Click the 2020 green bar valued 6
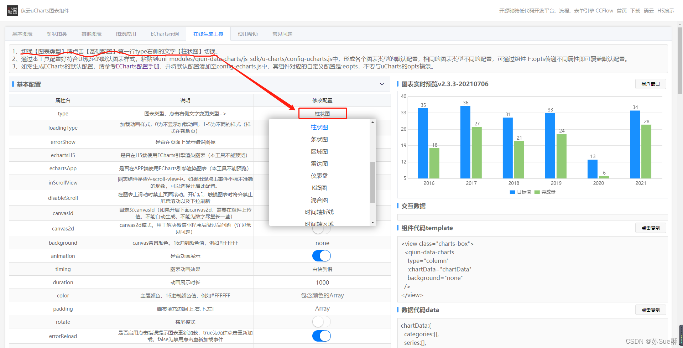 click(604, 177)
